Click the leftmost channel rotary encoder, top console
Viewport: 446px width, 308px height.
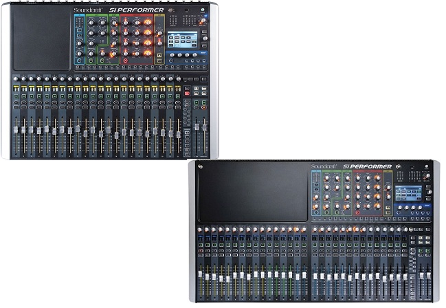coord(16,79)
